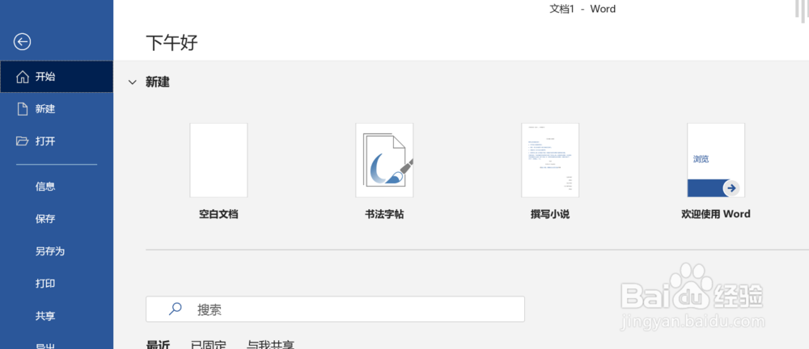Collapse the 新建 section chevron
This screenshot has width=809, height=349.
click(x=133, y=82)
